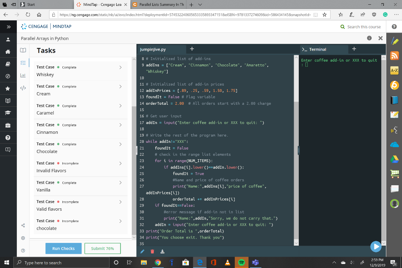Viewport: 402px width, 268px height.
Task: Click the help circle icon at Tasks panel bottom
Action: pyautogui.click(x=23, y=250)
